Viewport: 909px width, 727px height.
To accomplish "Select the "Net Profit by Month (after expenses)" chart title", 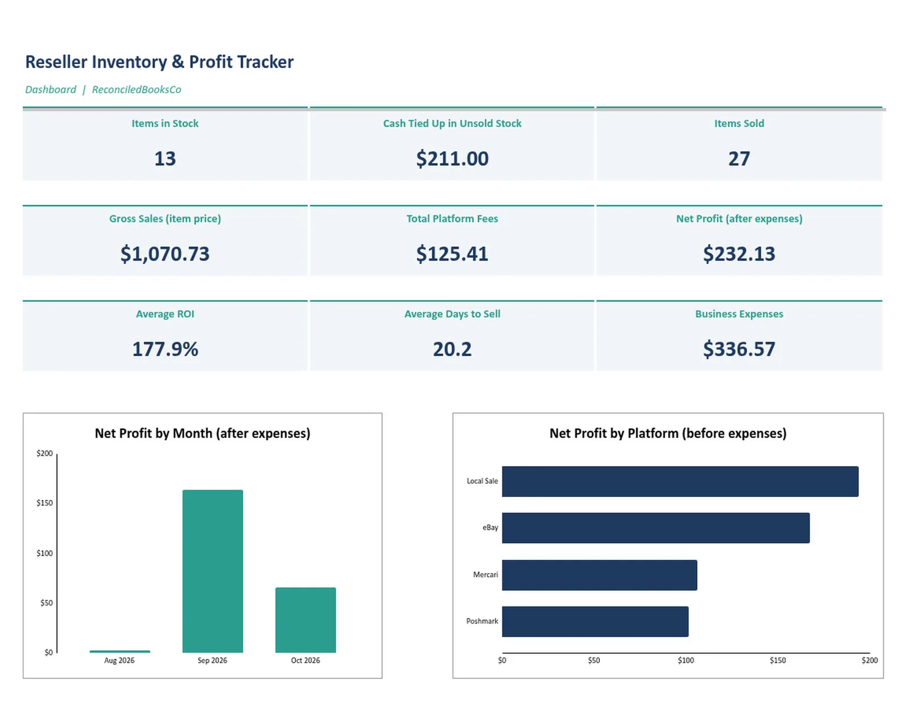I will pyautogui.click(x=203, y=433).
